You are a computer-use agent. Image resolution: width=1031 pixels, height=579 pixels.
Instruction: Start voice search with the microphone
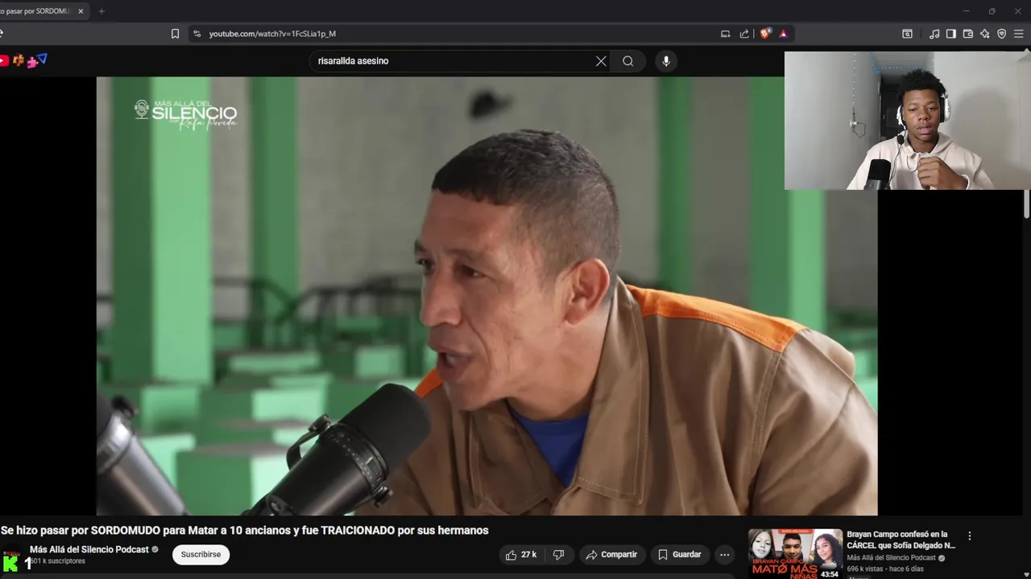coord(666,61)
